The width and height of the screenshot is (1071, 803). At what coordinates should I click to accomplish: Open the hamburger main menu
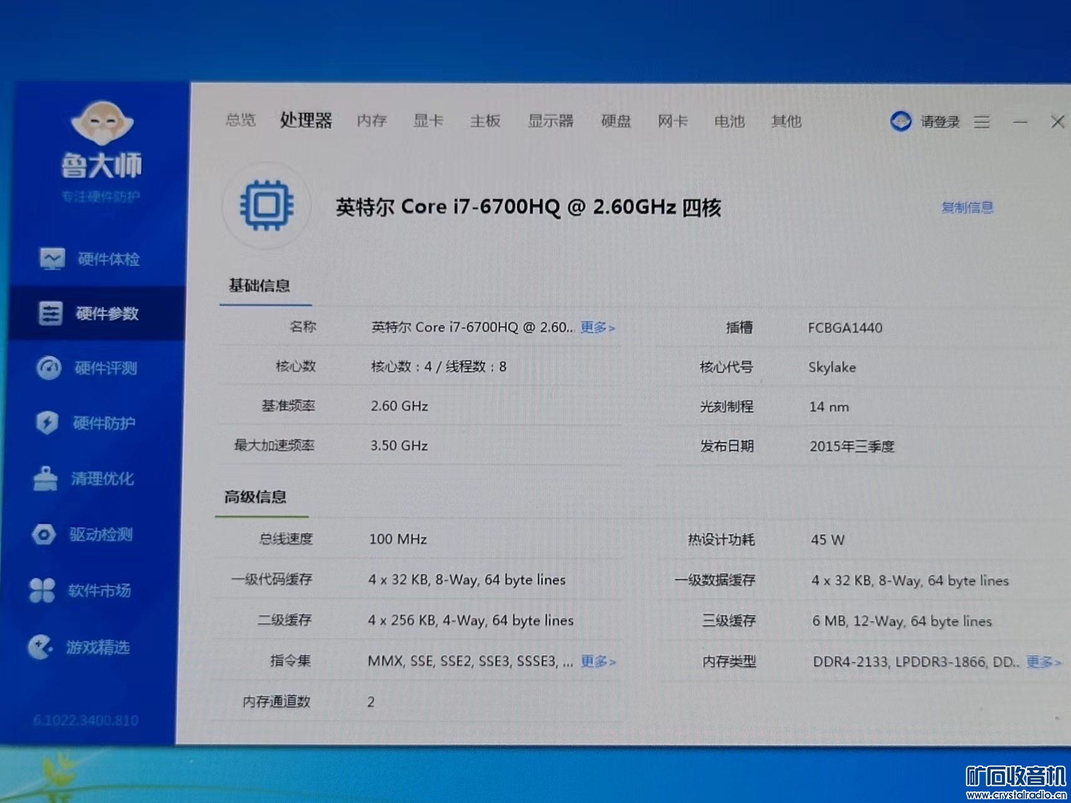click(x=982, y=122)
